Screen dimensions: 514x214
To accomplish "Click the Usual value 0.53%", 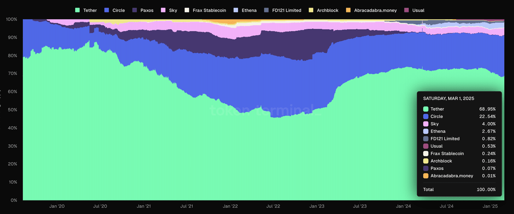I will click(489, 146).
